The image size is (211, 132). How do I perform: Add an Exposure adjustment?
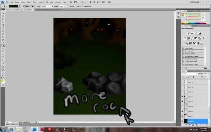coord(199,33)
